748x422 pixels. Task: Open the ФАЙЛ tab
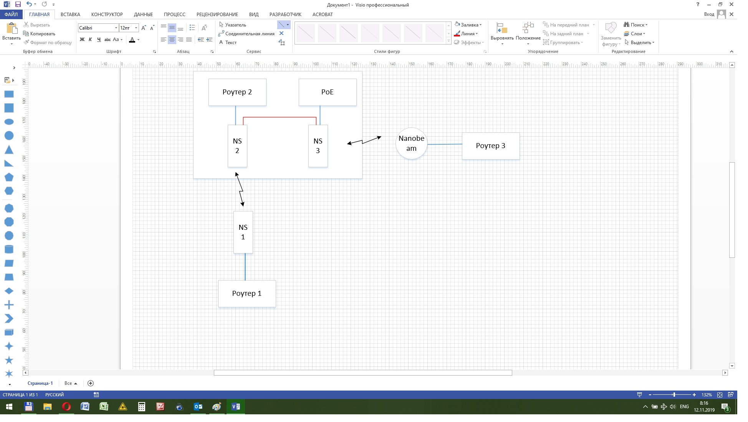tap(11, 15)
